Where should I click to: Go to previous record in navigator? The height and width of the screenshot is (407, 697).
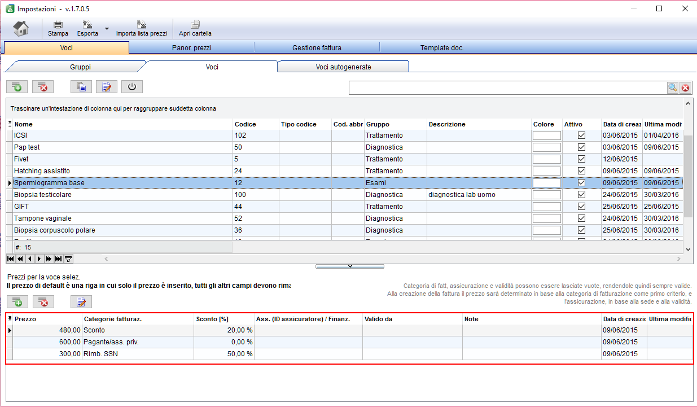coord(30,259)
